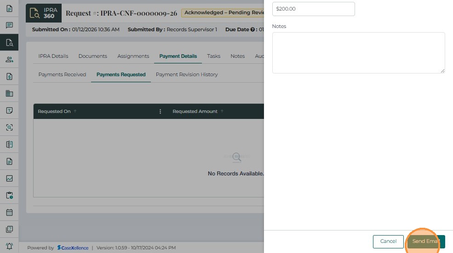
Task: Open the lower text document sidebar icon
Action: tap(9, 161)
